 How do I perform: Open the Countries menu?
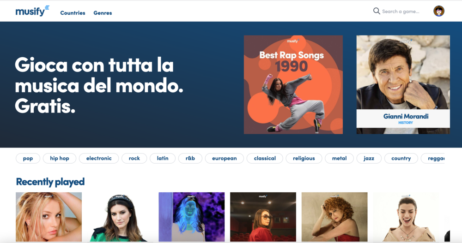[73, 13]
